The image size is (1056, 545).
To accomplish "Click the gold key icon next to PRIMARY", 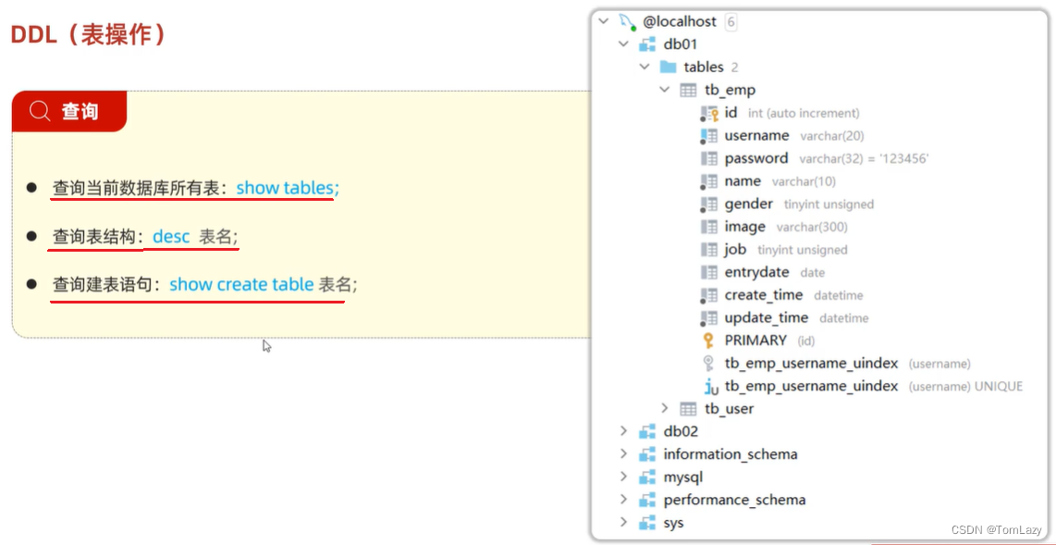I will click(707, 341).
